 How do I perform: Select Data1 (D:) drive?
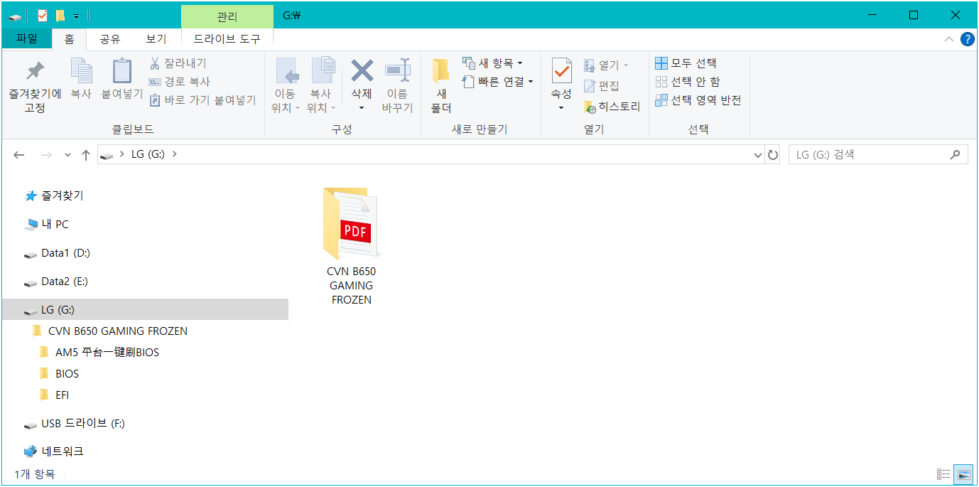point(57,252)
